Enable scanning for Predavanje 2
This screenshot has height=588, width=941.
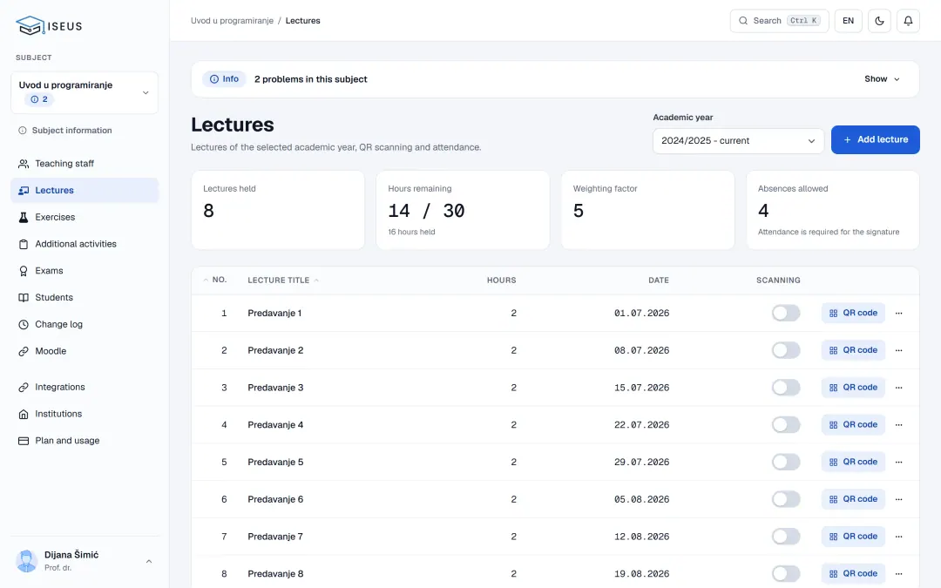point(786,350)
